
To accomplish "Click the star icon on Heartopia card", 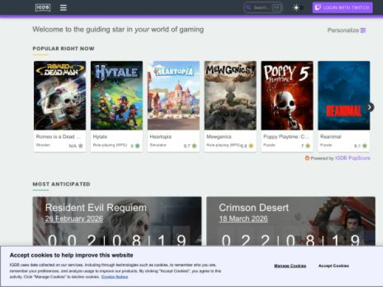I will (x=194, y=146).
